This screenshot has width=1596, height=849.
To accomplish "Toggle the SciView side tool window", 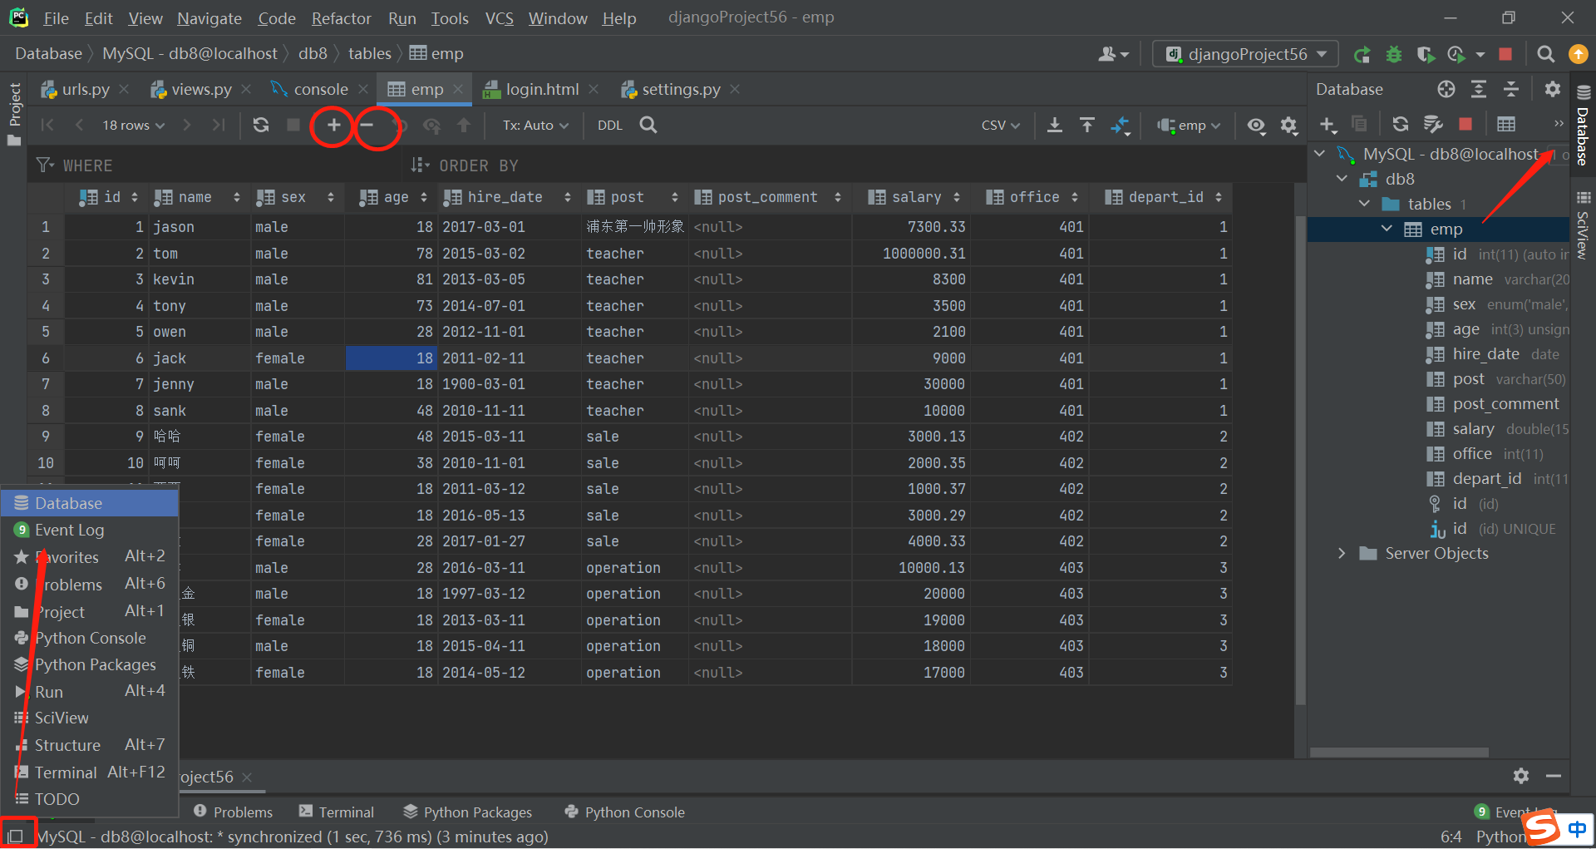I will click(1583, 225).
